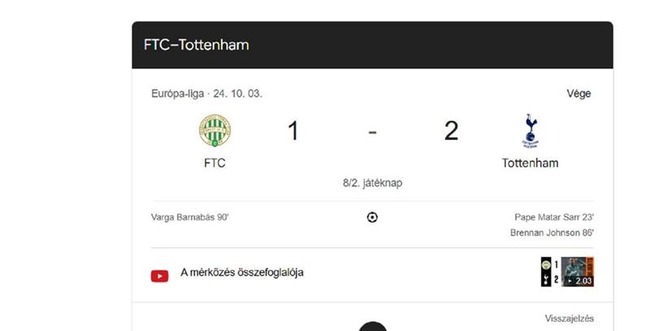The height and width of the screenshot is (331, 650).
Task: Click the Visszajelzés feedback link
Action: coord(568,319)
